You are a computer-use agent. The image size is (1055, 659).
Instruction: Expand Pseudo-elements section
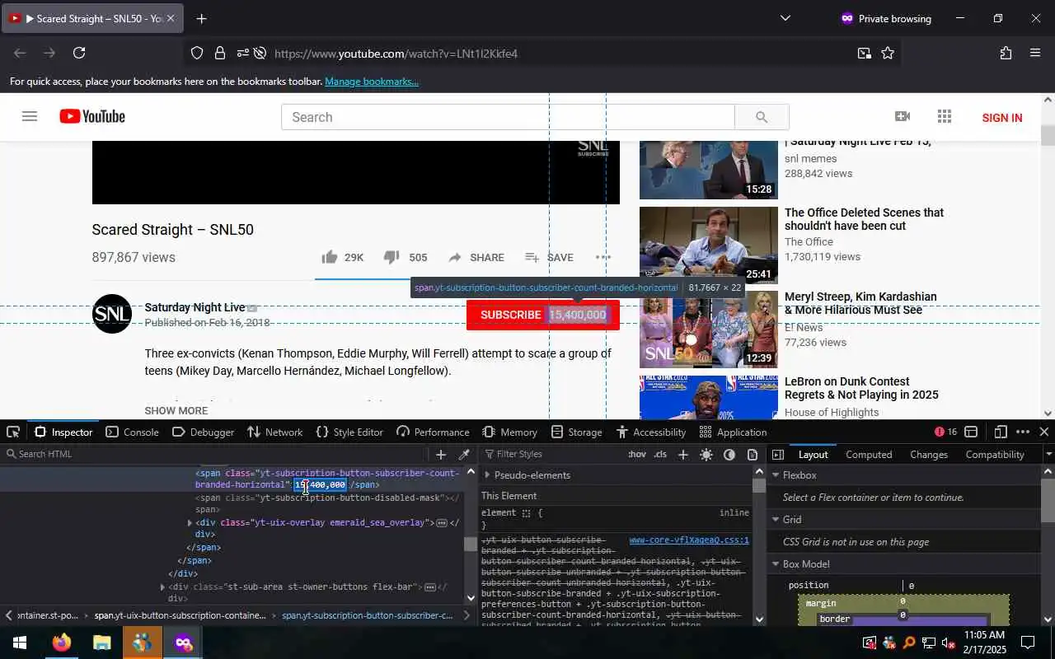click(487, 475)
